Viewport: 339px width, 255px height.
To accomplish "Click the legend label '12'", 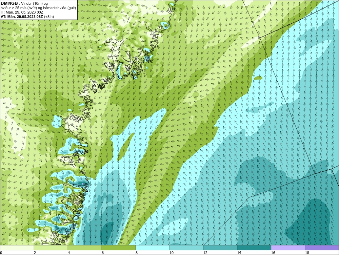I will (205, 253).
